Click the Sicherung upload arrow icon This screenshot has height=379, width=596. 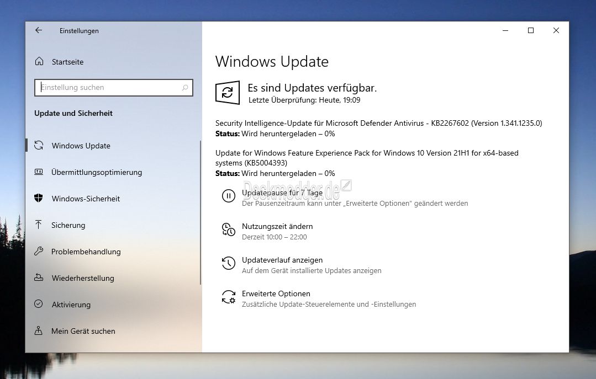pyautogui.click(x=39, y=225)
